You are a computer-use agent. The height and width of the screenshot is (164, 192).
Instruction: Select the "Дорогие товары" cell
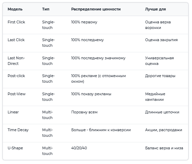coord(160,76)
